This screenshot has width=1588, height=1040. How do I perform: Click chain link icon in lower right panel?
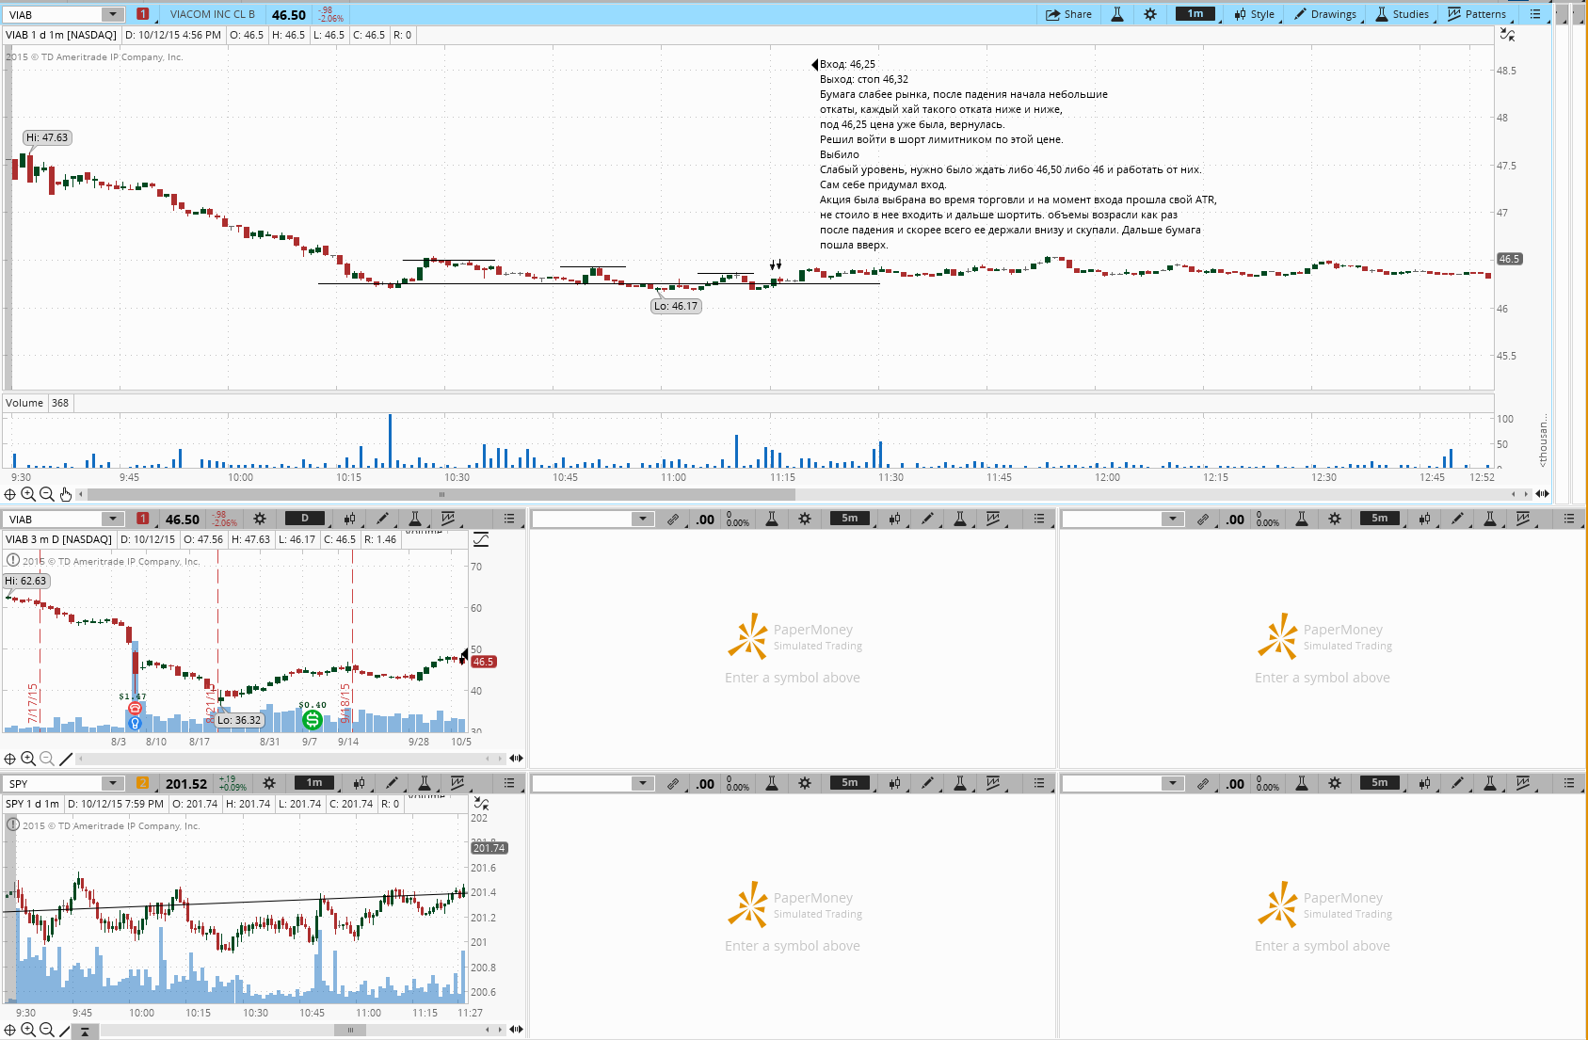point(1203,783)
